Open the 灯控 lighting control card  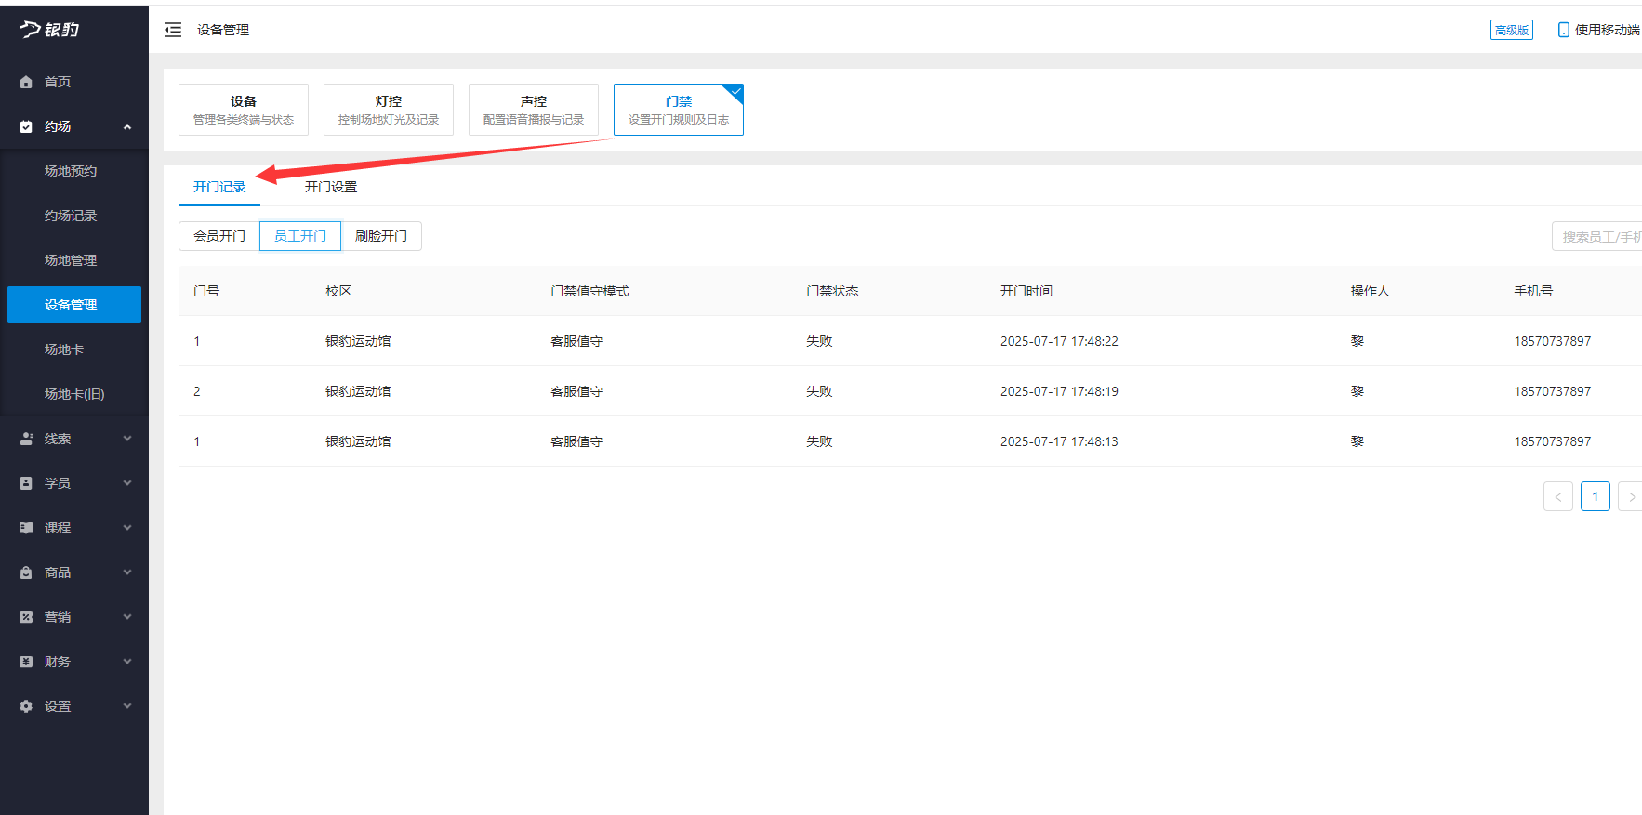pyautogui.click(x=389, y=110)
